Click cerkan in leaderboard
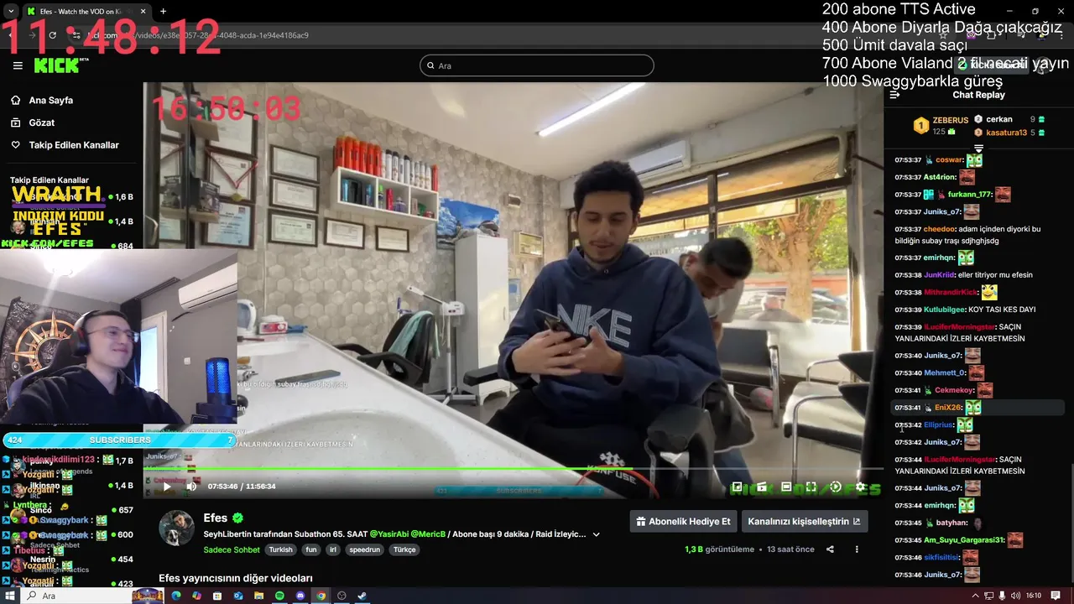The height and width of the screenshot is (604, 1074). coord(998,119)
